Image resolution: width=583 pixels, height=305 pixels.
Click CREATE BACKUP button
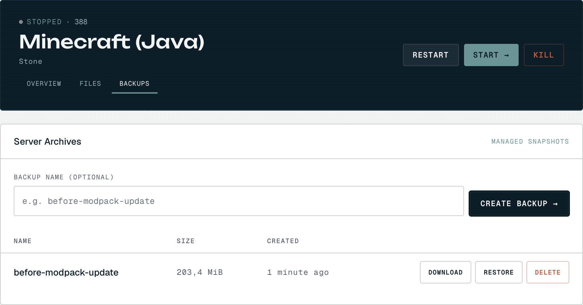519,204
